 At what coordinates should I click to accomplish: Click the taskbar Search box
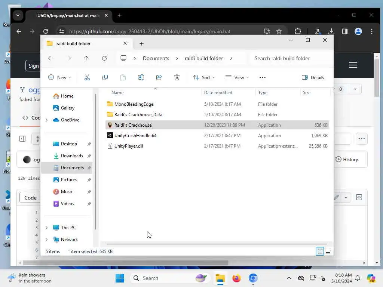pos(170,278)
